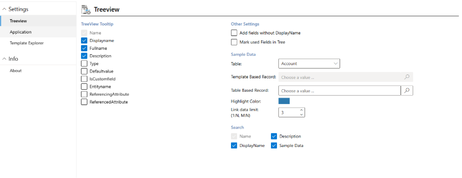Select Treeview in the settings sidebar
Image resolution: width=462 pixels, height=178 pixels.
pyautogui.click(x=38, y=21)
